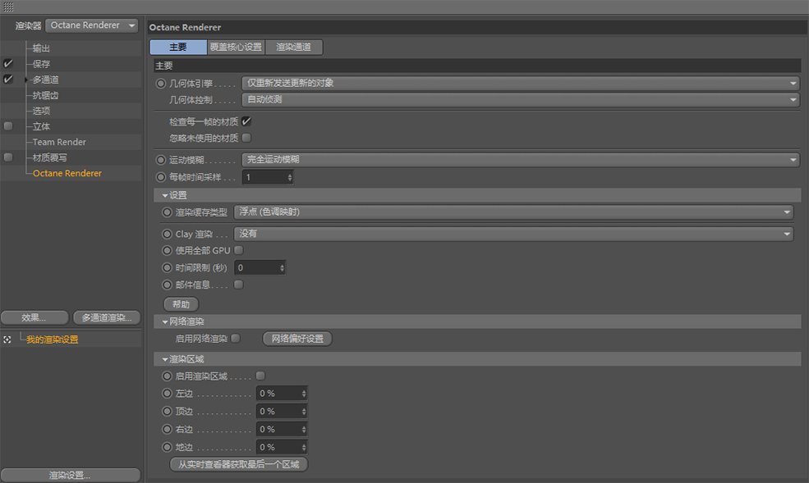
Task: Uncheck the 保存 checkbox
Action: (8, 63)
